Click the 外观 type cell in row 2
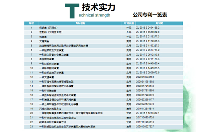Image resolution: width=204 pixels, height=132 pixels. coord(129,32)
